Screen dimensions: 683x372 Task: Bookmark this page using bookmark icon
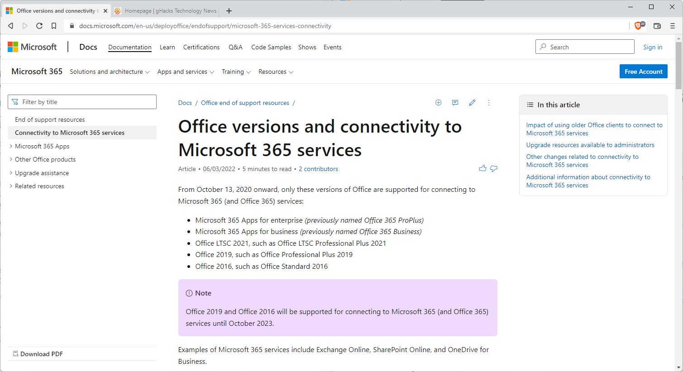point(54,26)
